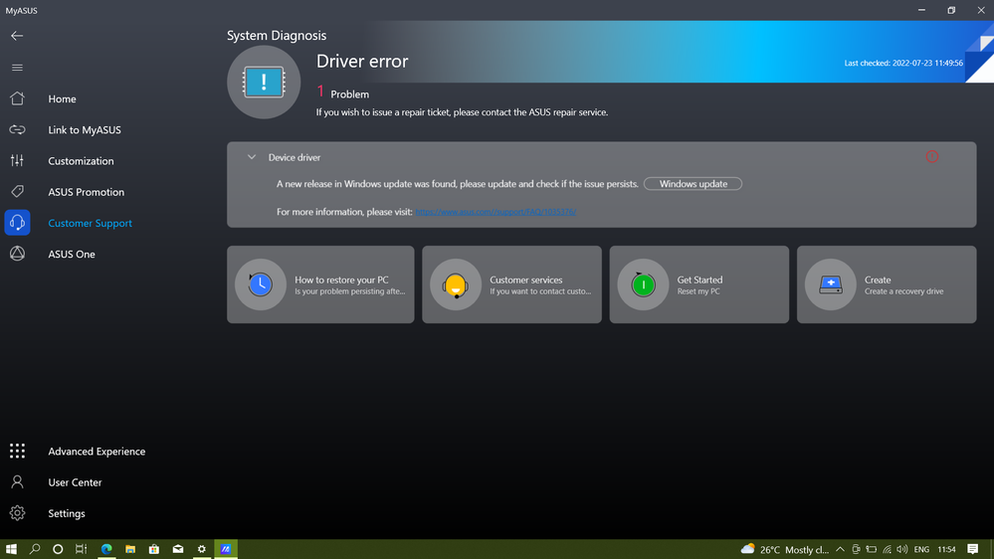Open User Center
Viewport: 994px width, 559px height.
click(75, 482)
